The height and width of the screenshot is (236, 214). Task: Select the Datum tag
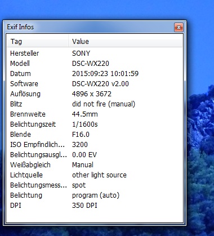click(x=20, y=74)
